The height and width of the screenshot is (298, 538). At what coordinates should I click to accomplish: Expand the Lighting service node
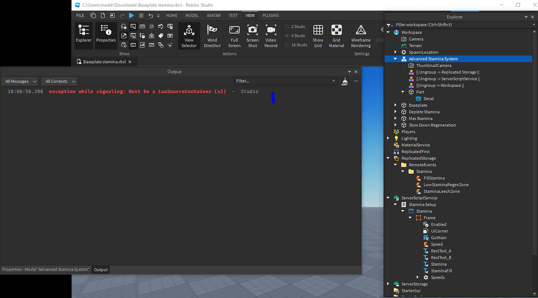(388, 138)
